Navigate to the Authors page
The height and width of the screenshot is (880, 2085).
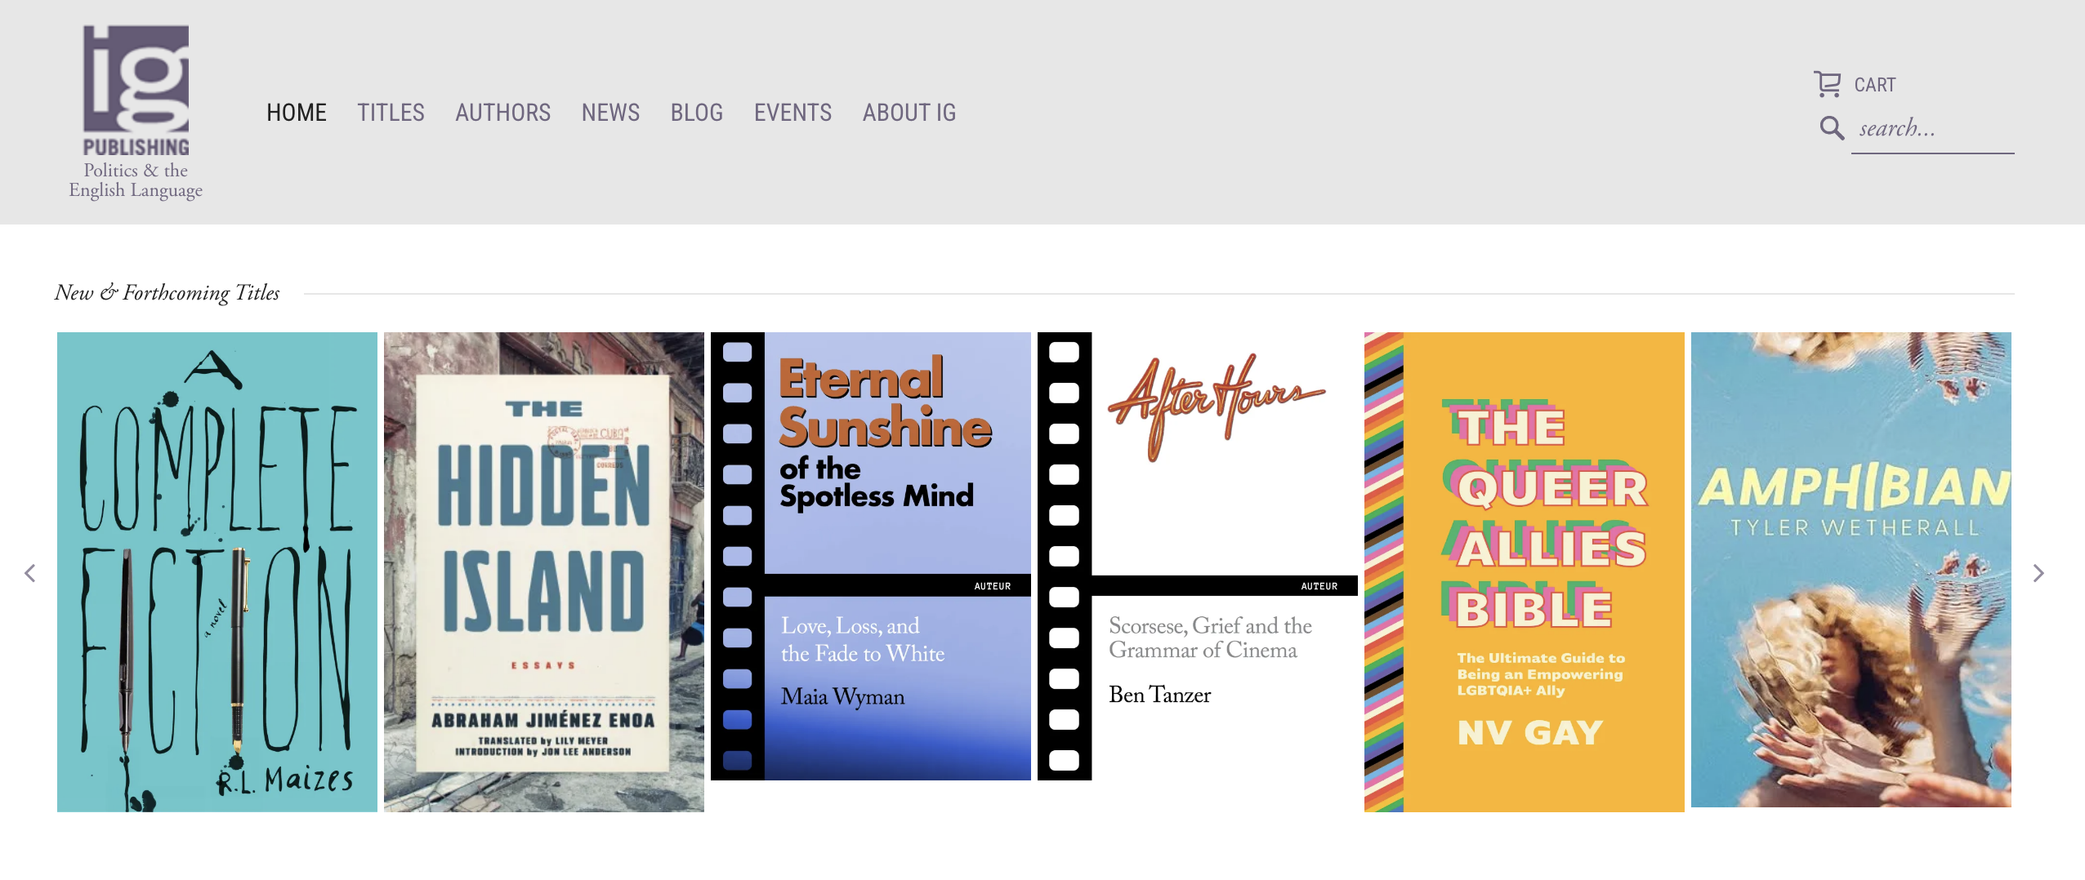(502, 113)
